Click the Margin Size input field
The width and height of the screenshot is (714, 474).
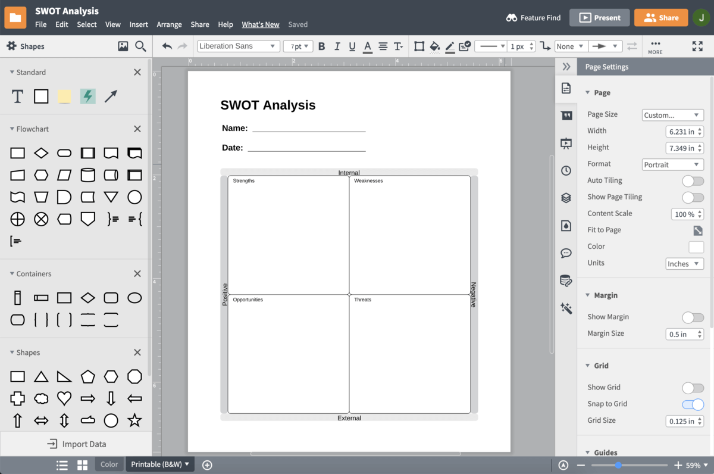coord(681,335)
